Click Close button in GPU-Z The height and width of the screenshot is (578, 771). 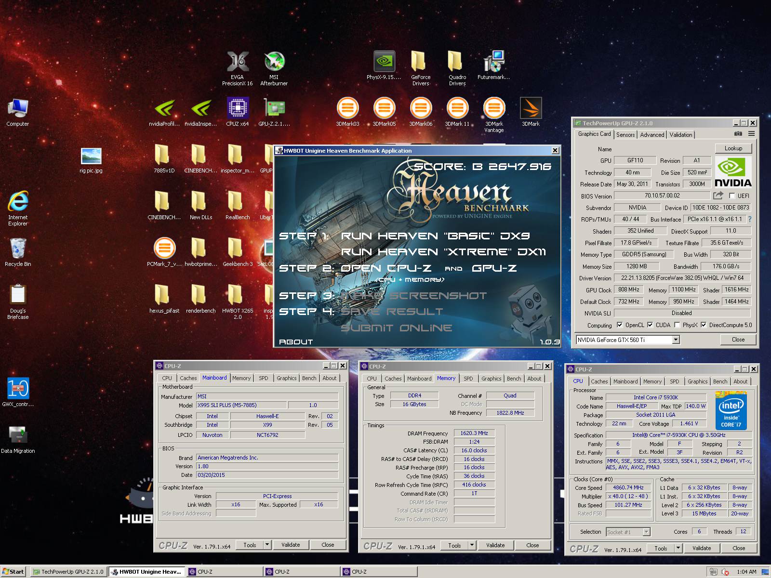click(x=738, y=340)
